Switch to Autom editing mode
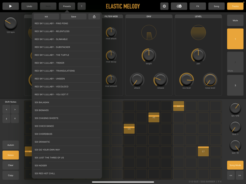 pyautogui.click(x=11, y=145)
